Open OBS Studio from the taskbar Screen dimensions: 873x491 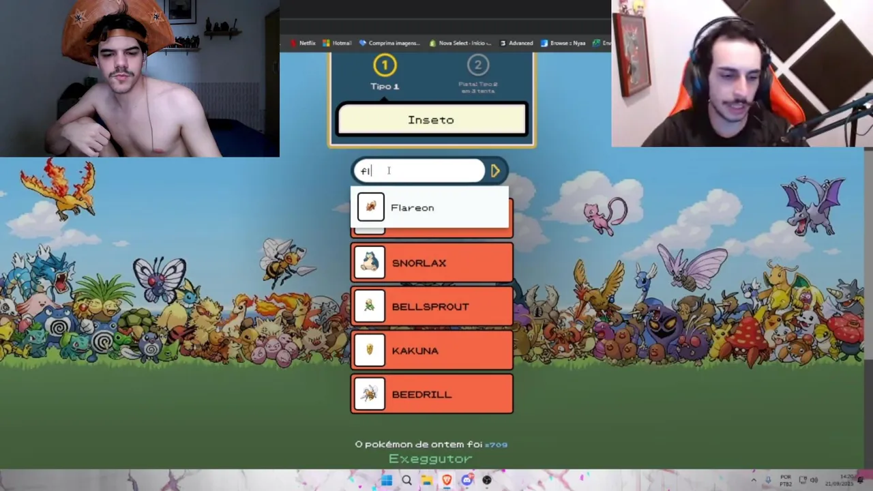coord(487,480)
